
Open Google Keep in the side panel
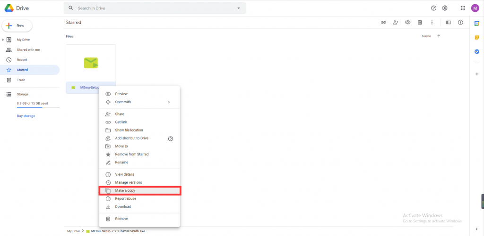pyautogui.click(x=477, y=37)
